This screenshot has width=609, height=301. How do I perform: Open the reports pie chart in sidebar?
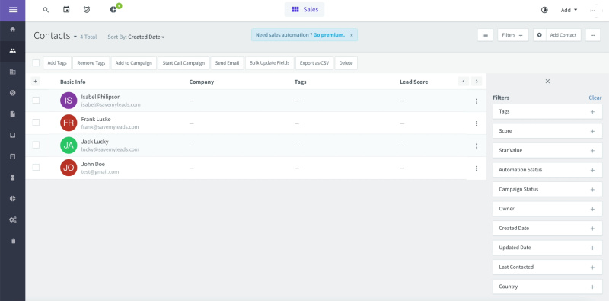click(x=13, y=199)
